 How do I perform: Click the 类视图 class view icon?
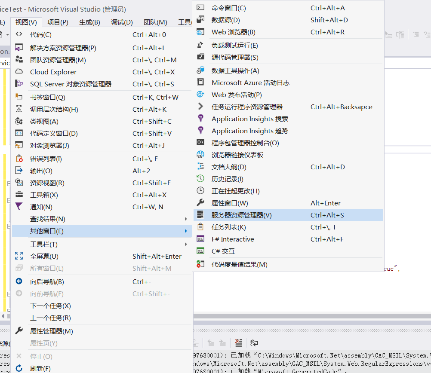18,121
